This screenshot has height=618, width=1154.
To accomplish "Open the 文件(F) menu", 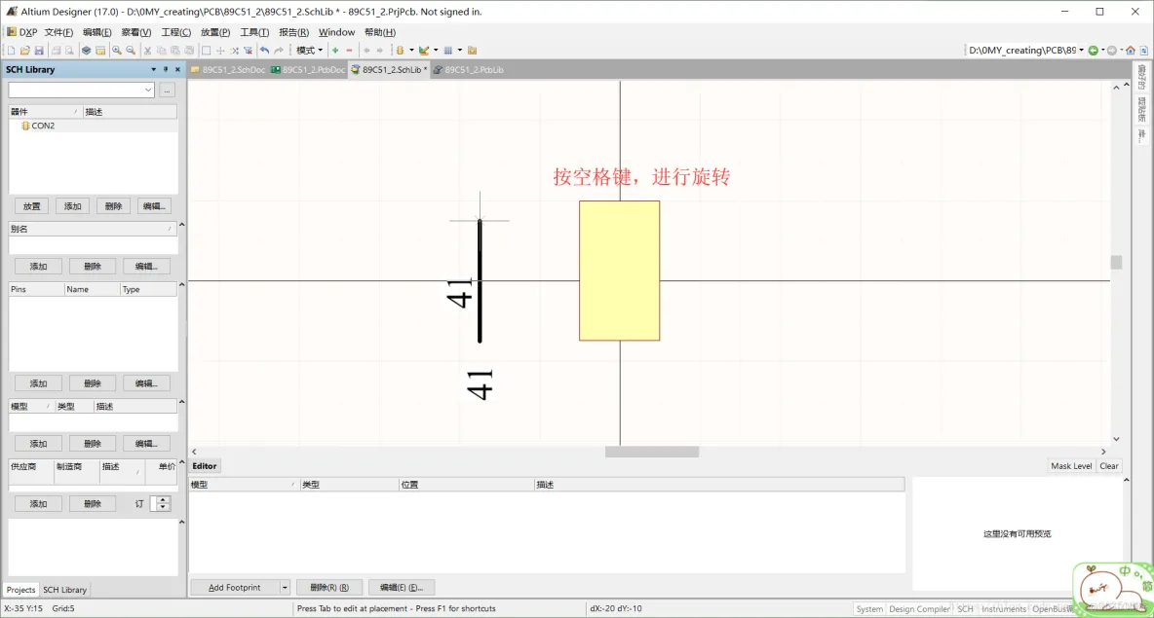I will point(58,32).
